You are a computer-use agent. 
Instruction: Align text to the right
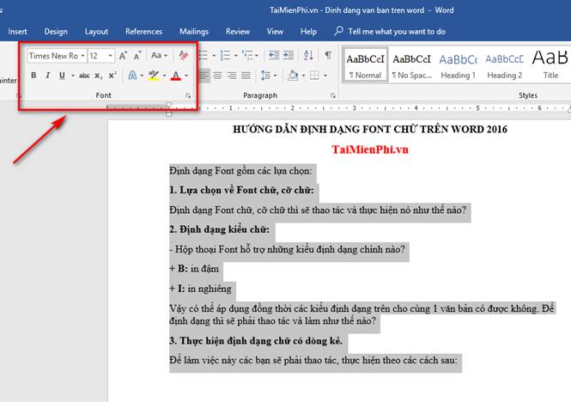point(232,76)
